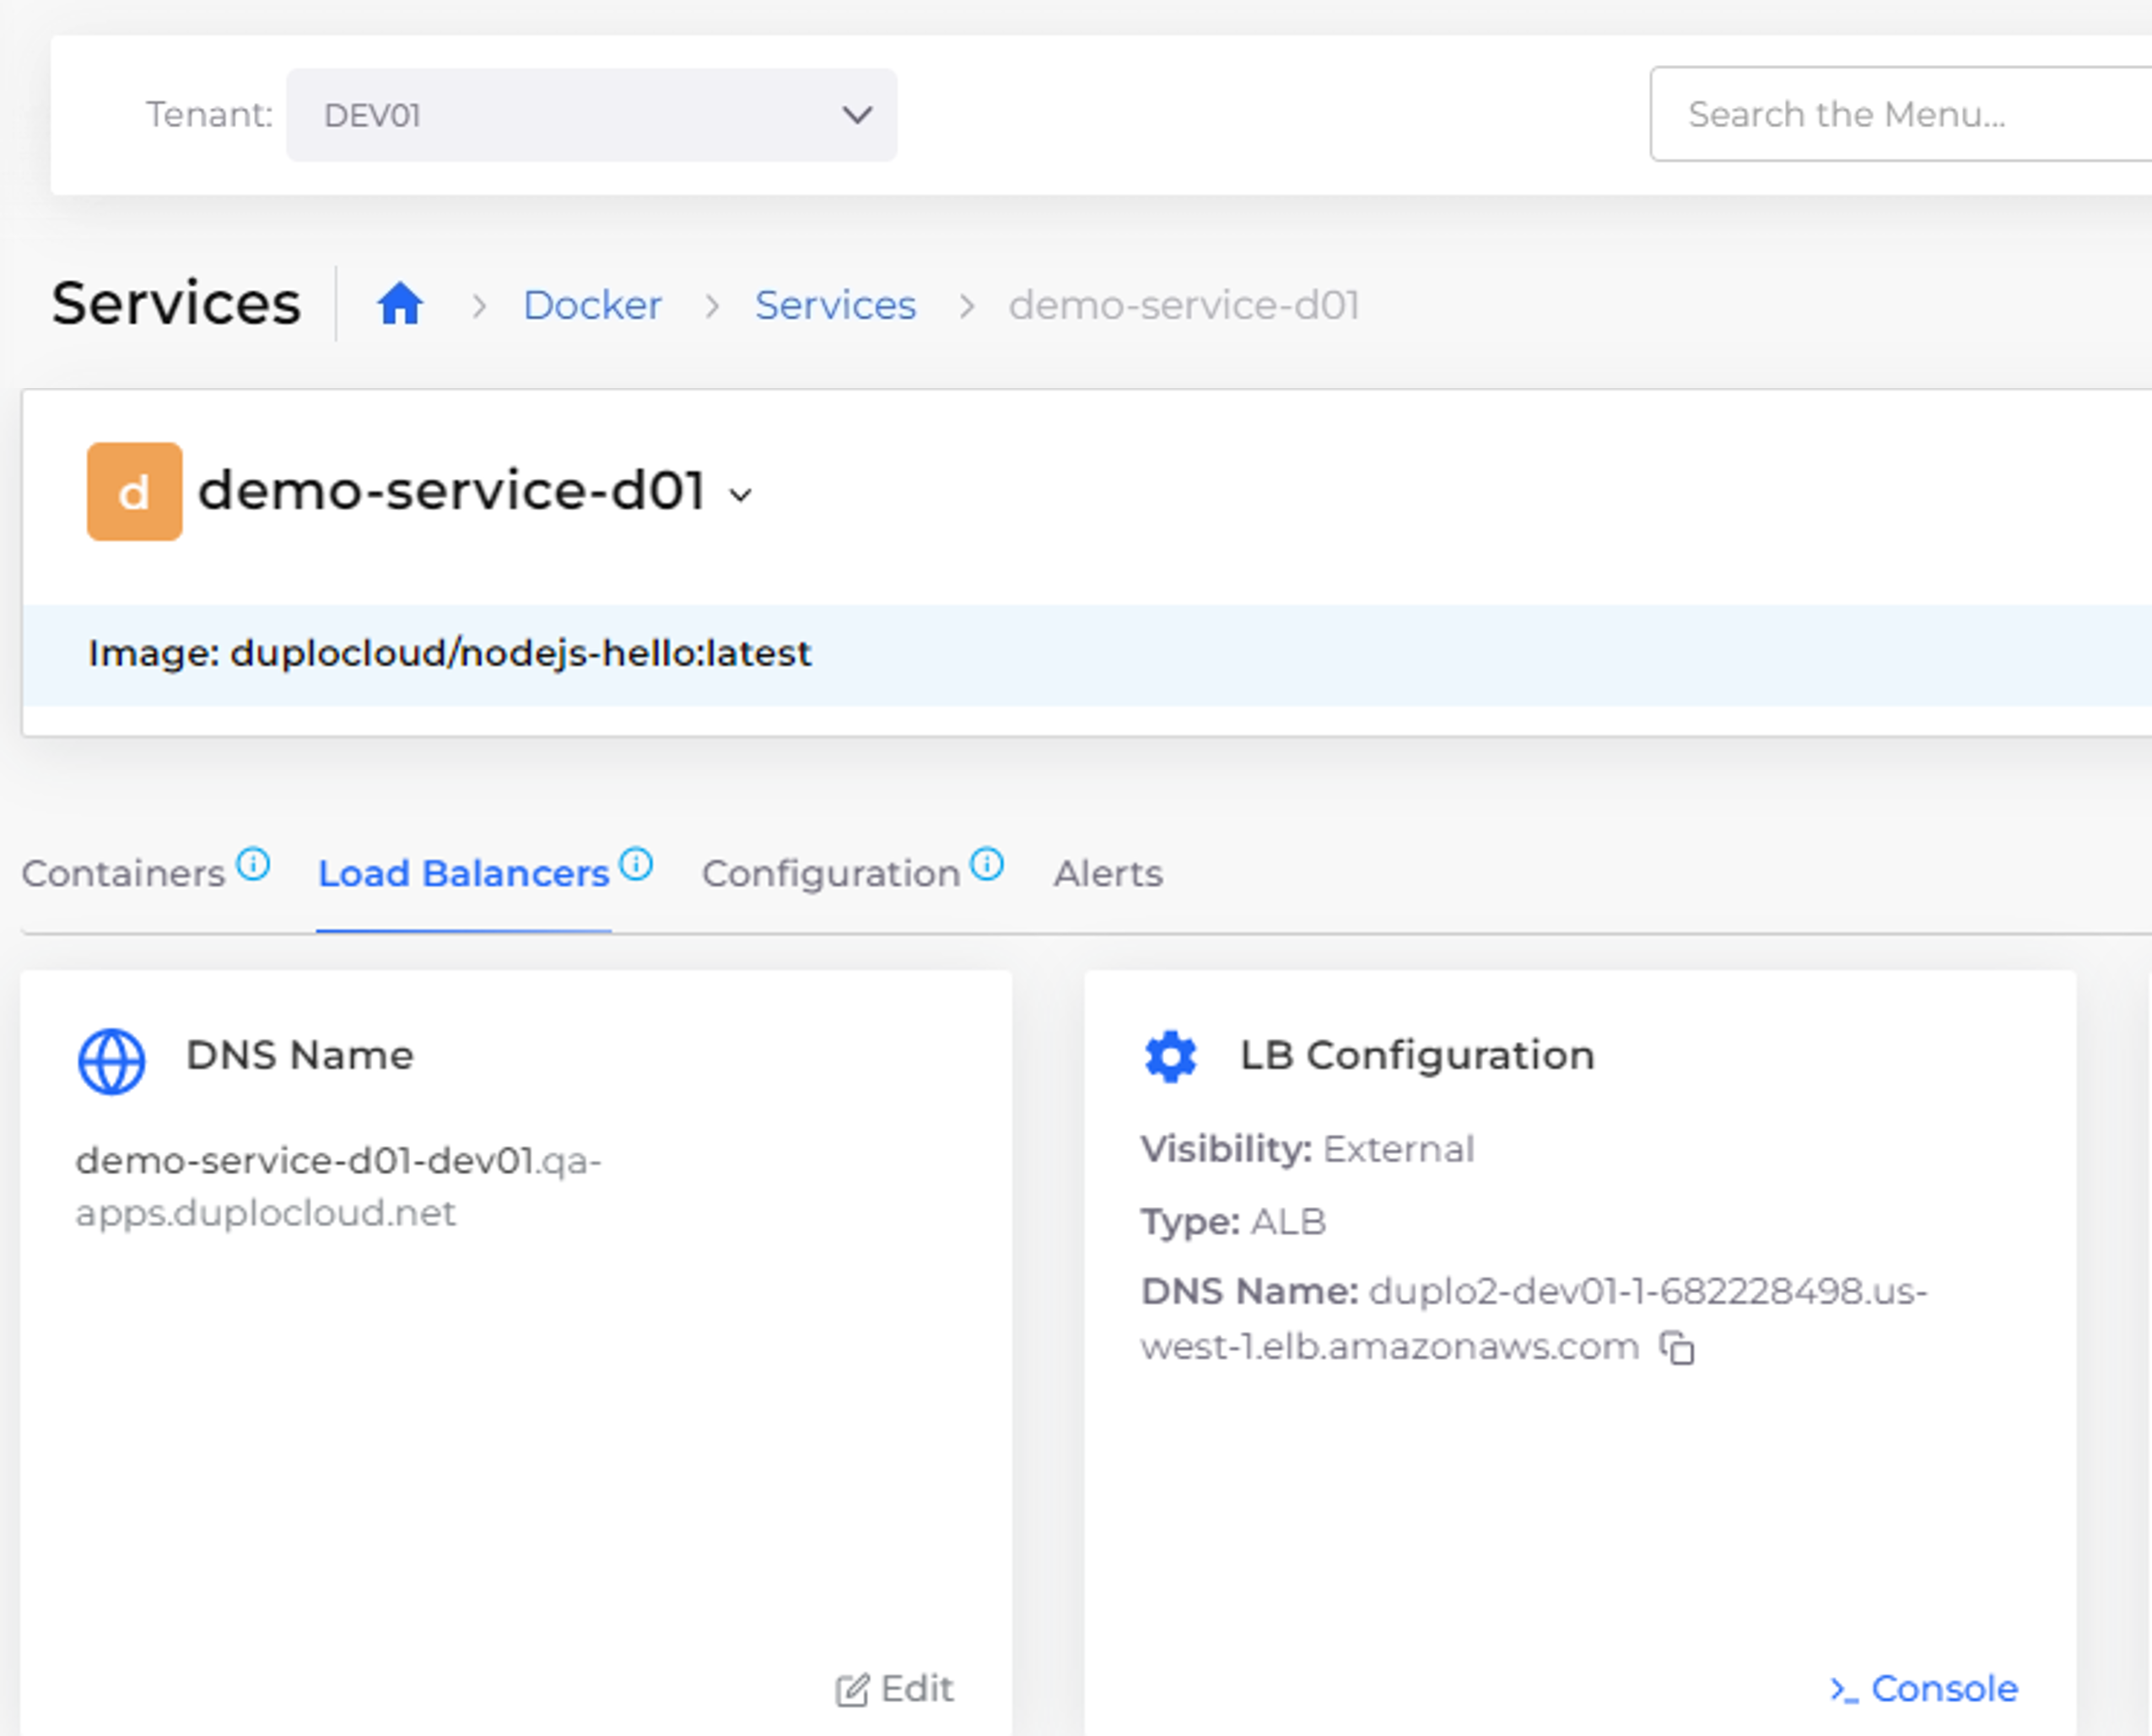Viewport: 2152px width, 1736px height.
Task: Click the DNS Name card title
Action: (x=300, y=1055)
